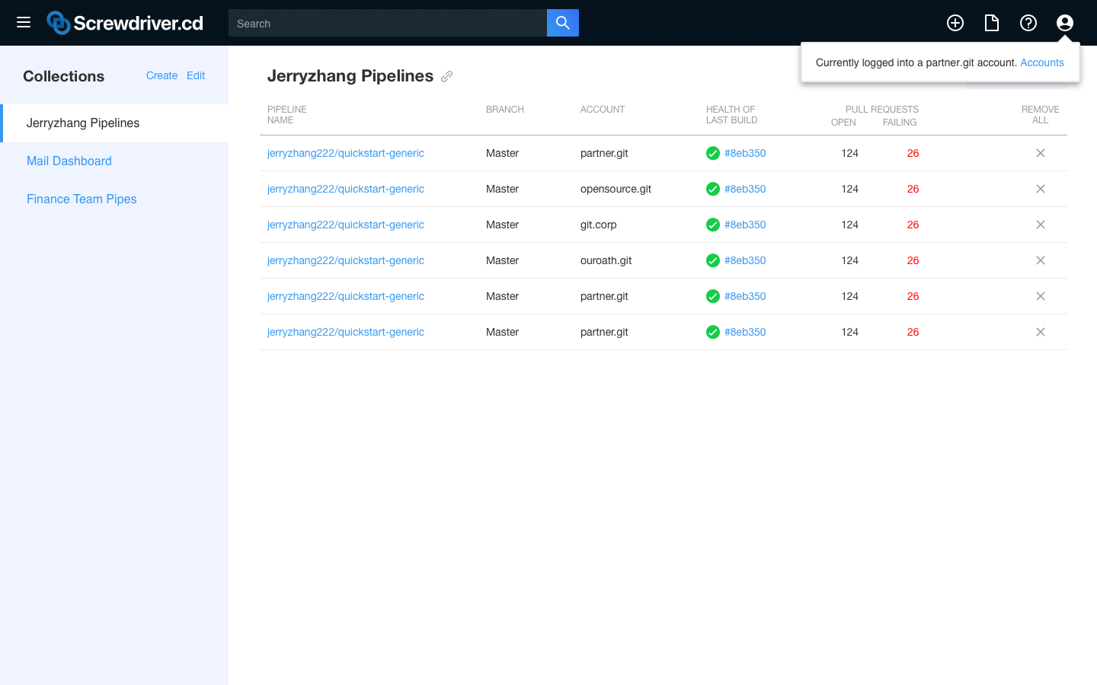Remove the opensource.git pipeline with X

coord(1041,189)
